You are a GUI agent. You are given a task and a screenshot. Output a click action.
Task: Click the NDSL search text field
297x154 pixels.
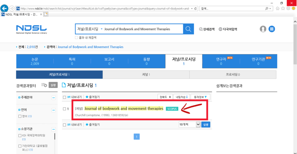pos(143,29)
